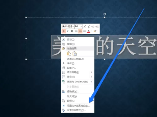Click the SmartArt conversion icon

[x=63, y=82]
